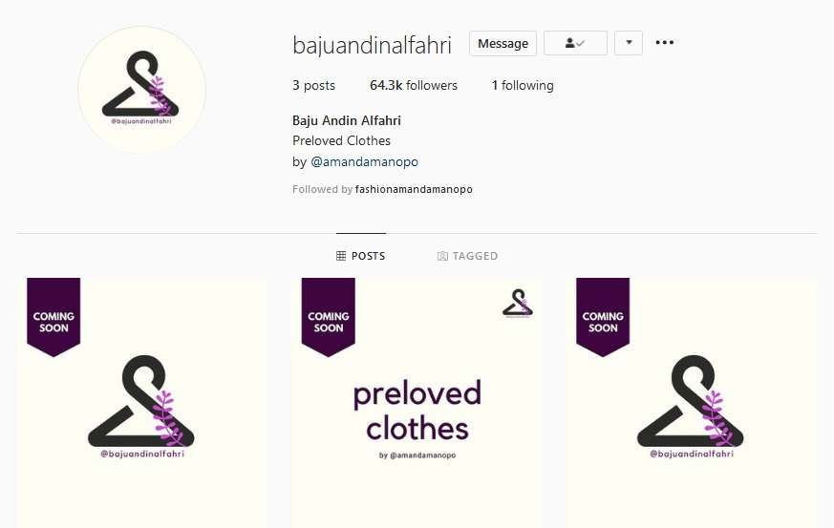Expand the suggested accounts dropdown arrow
The width and height of the screenshot is (834, 528).
[629, 43]
